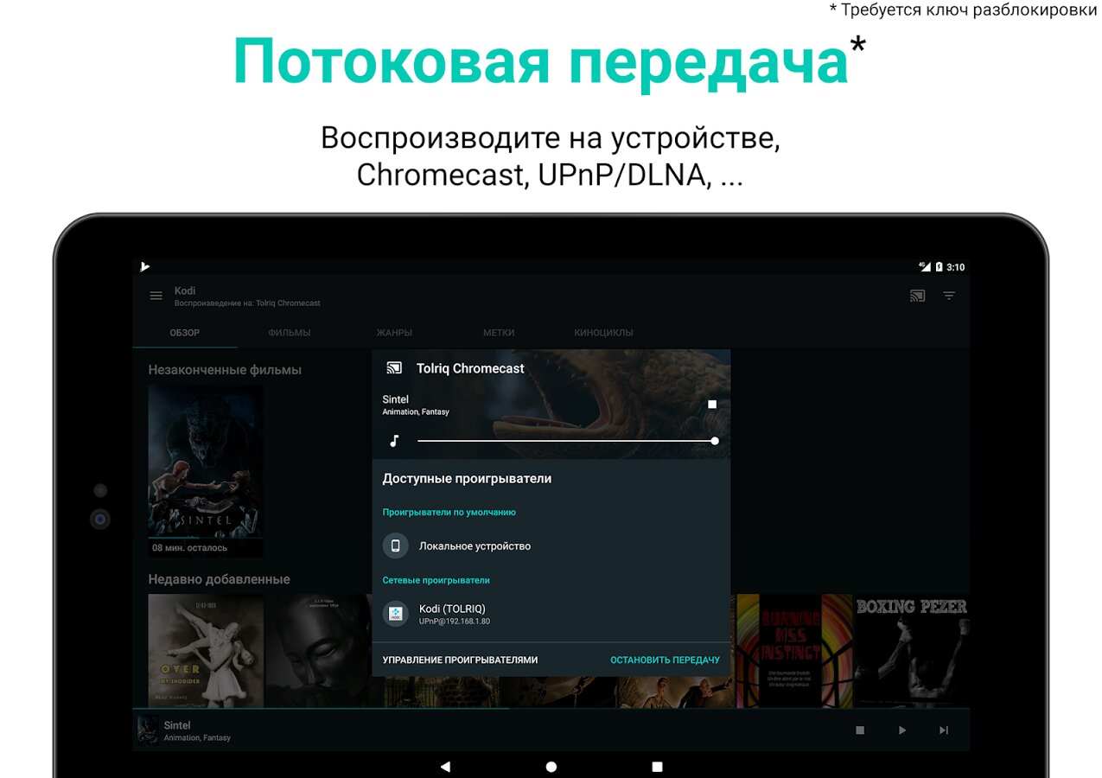Adjust the Chromecast volume slider
This screenshot has width=1102, height=778.
point(568,441)
